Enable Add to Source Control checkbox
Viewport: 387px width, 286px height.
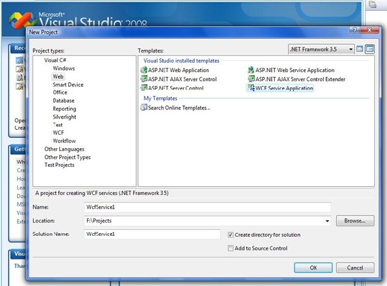coord(230,248)
